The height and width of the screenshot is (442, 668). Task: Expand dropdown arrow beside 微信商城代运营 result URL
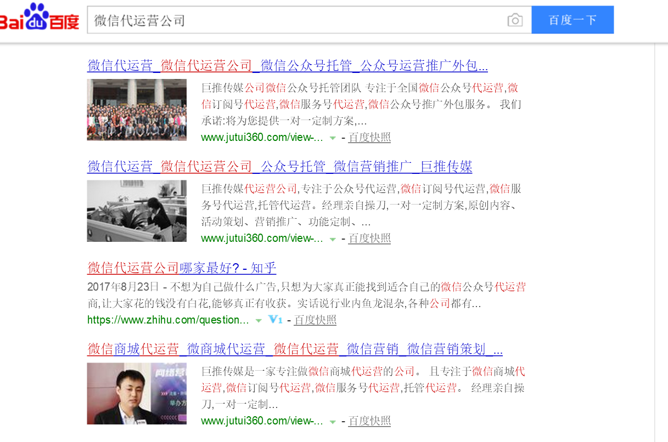(x=332, y=422)
